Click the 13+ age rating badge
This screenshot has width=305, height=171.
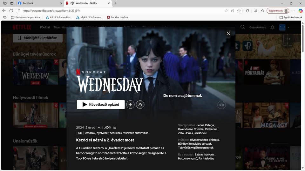click(x=80, y=133)
